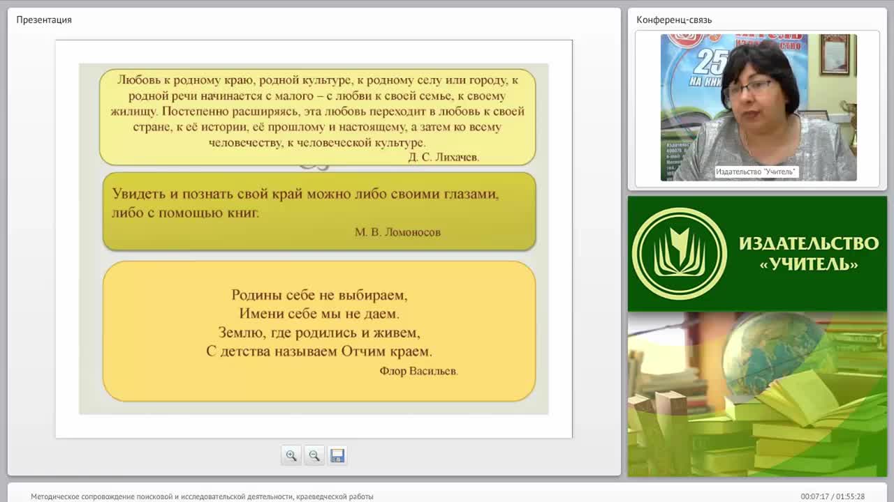This screenshot has width=894, height=502.
Task: Click the Д. С. Лихачев quote box
Action: tap(318, 116)
